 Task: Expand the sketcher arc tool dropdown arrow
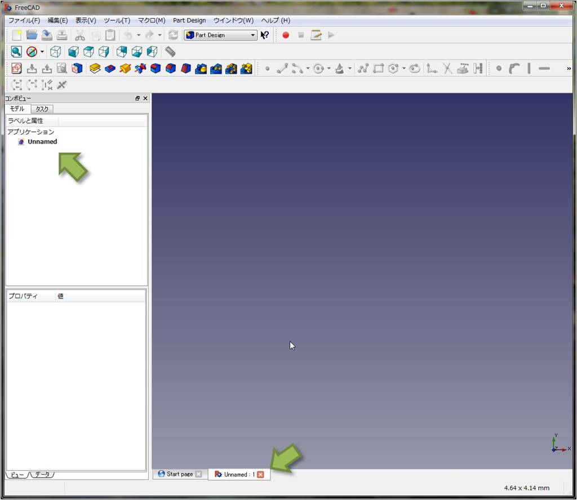tap(308, 68)
